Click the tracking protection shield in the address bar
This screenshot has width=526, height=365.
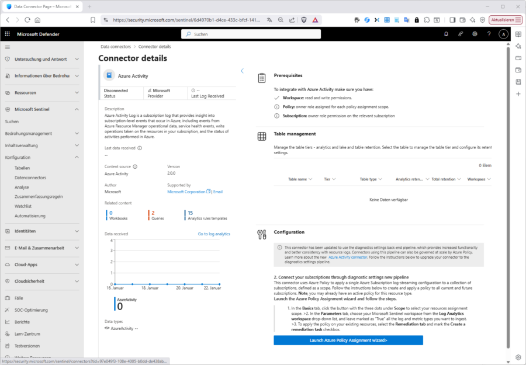(303, 19)
